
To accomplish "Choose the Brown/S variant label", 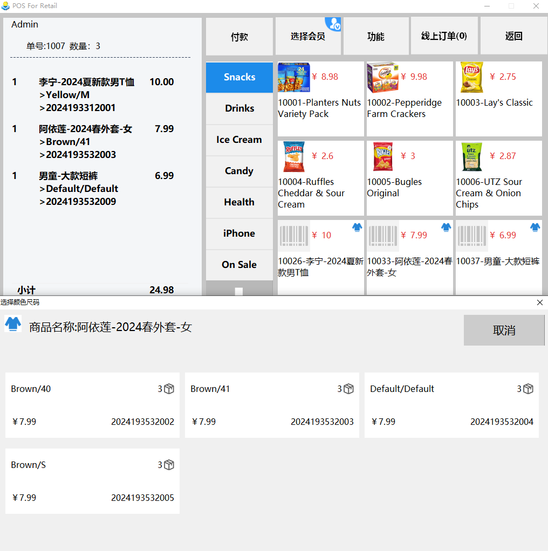I will (x=29, y=465).
